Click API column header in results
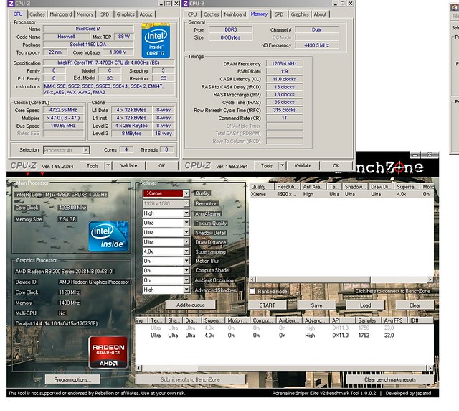Screen dimensions: 459x411 343,320
